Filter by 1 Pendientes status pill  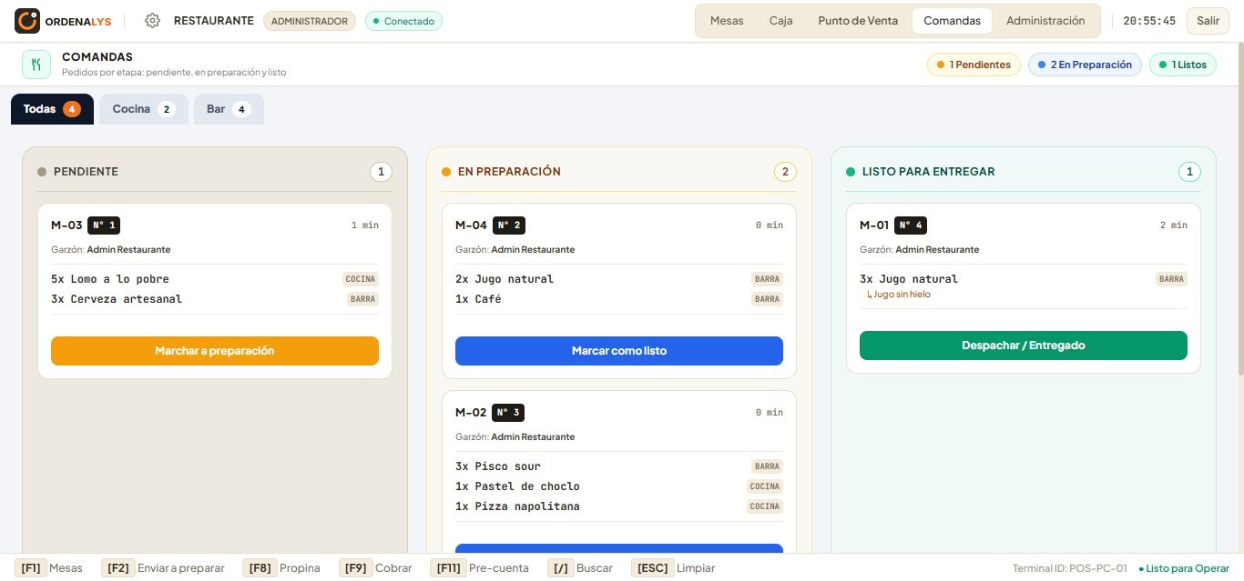pyautogui.click(x=974, y=65)
